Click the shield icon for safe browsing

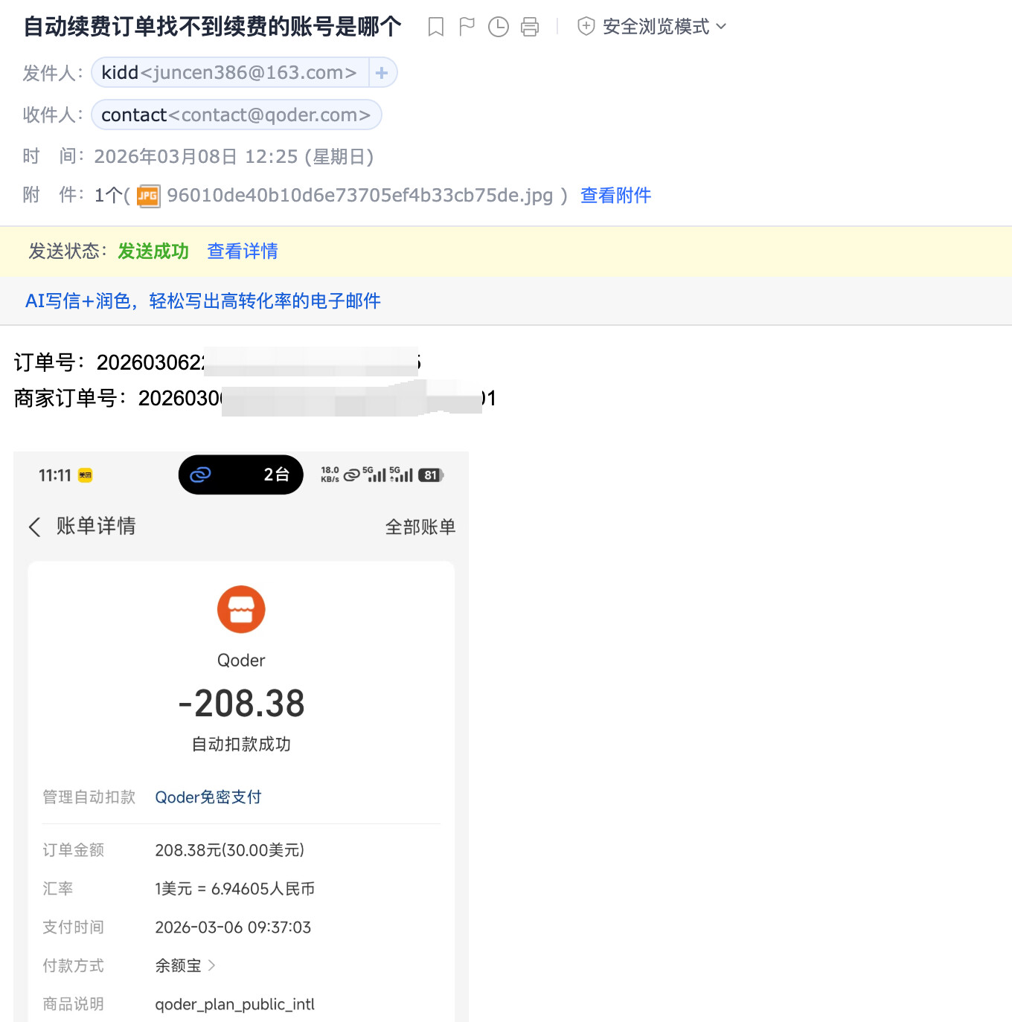586,27
